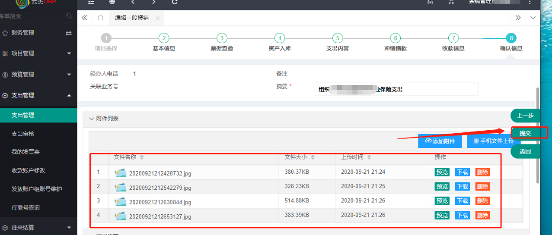
Task: Toggle the sidebar collapse icon in top bar
Action: click(x=91, y=2)
